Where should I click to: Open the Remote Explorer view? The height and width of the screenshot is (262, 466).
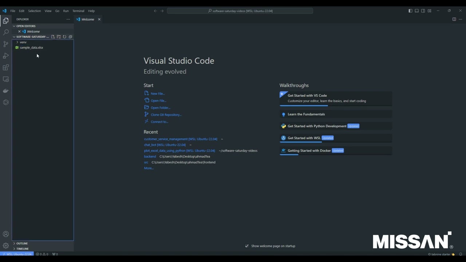(x=6, y=79)
